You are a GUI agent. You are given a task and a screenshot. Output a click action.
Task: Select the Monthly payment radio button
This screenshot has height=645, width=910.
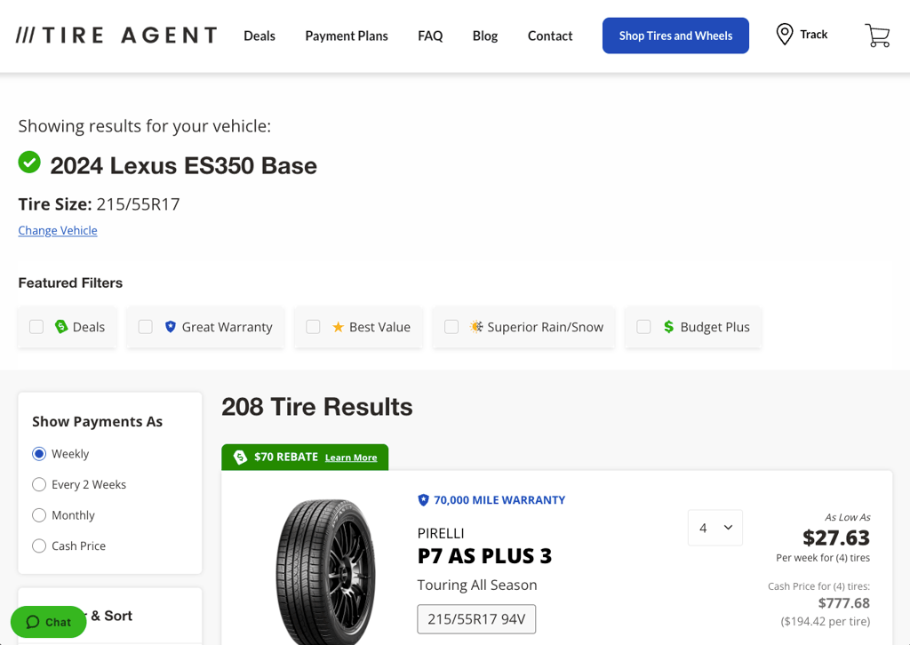point(39,515)
